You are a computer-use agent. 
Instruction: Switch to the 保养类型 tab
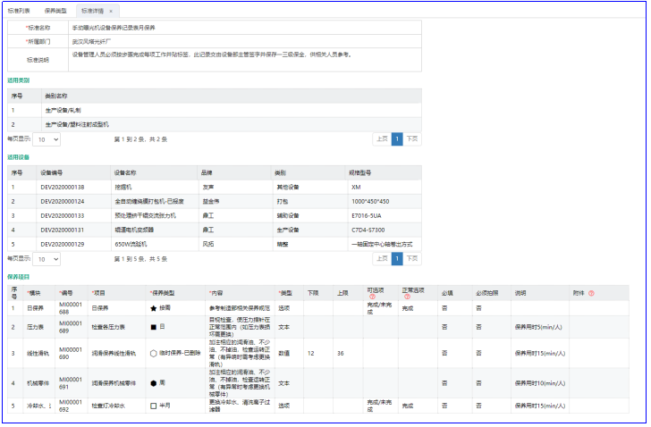click(55, 11)
